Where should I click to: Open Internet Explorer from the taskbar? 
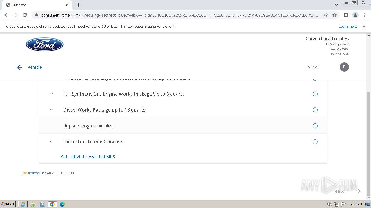(x=23, y=204)
